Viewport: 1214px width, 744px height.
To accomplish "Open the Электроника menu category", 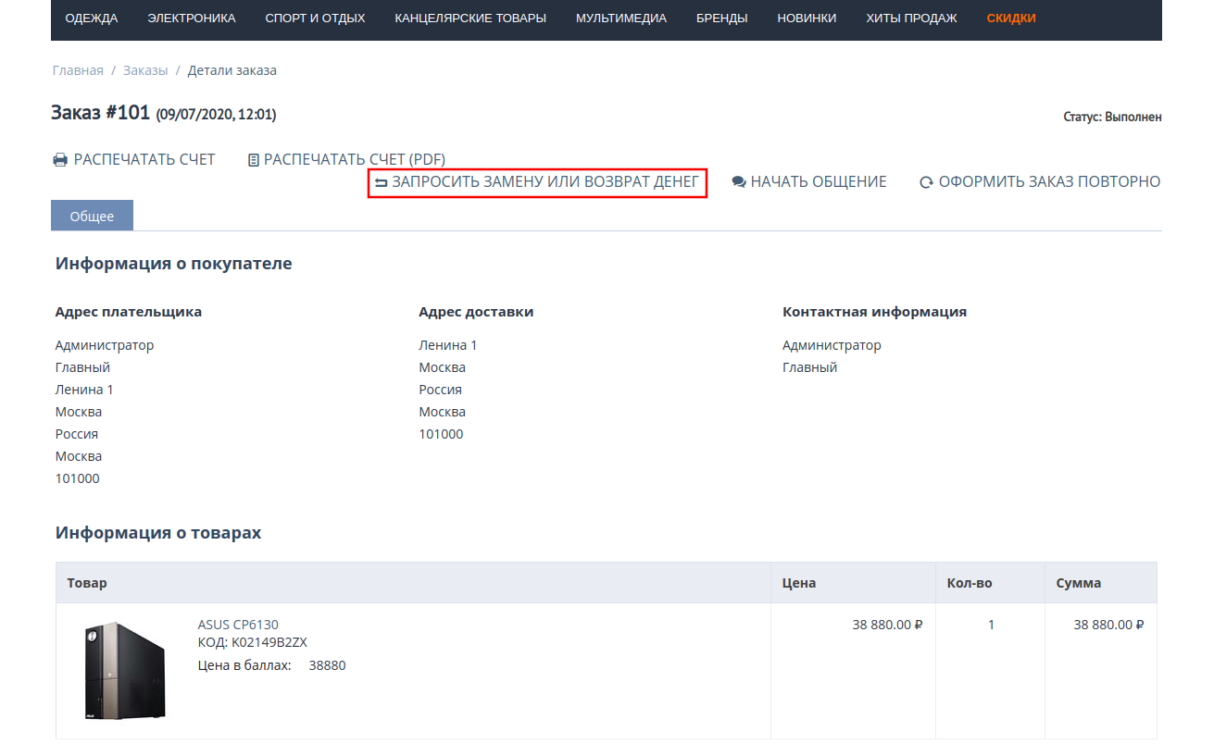I will click(x=192, y=19).
